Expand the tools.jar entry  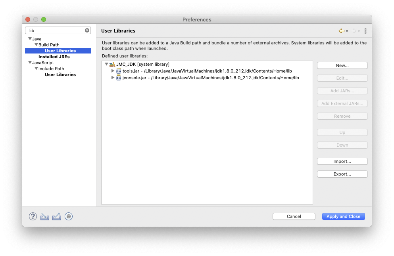tap(113, 71)
